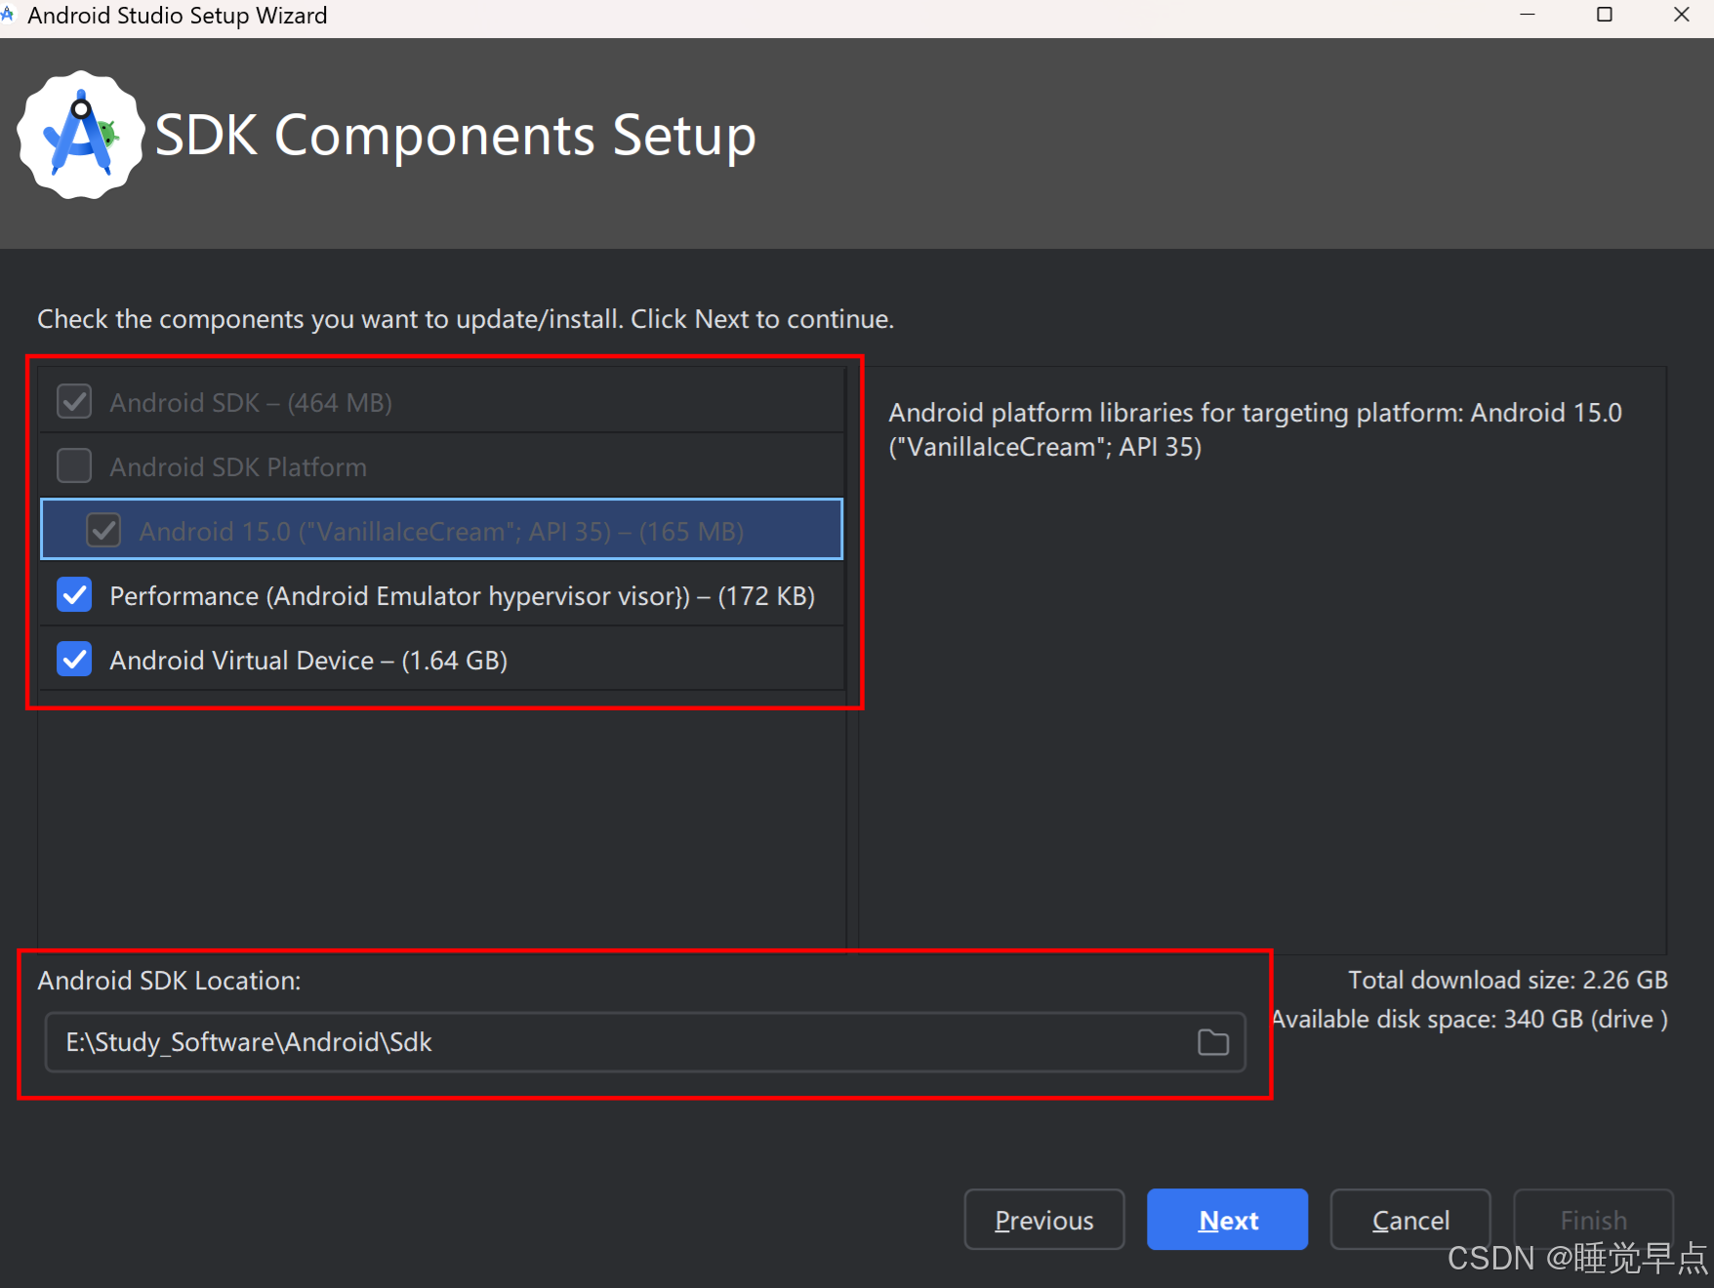Uncheck Android 15.0 API 35 component
Viewport: 1714px width, 1288px height.
pos(104,530)
